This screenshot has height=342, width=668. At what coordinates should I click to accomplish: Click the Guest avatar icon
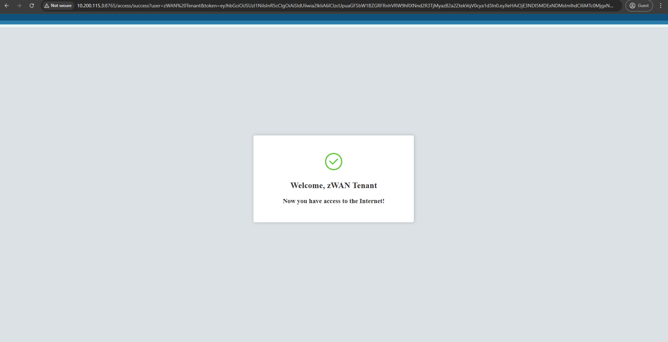coord(632,6)
